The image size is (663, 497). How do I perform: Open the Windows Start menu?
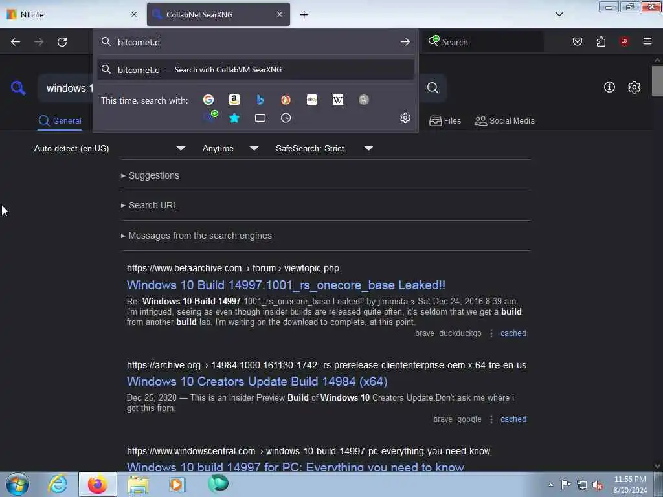coord(17,484)
